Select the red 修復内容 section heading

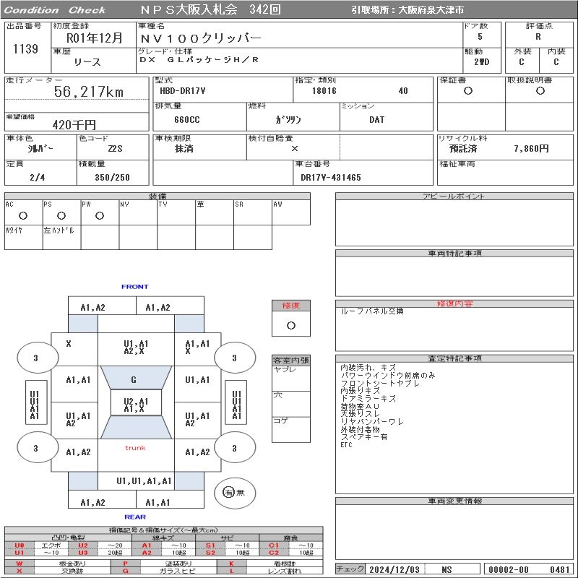[x=455, y=304]
